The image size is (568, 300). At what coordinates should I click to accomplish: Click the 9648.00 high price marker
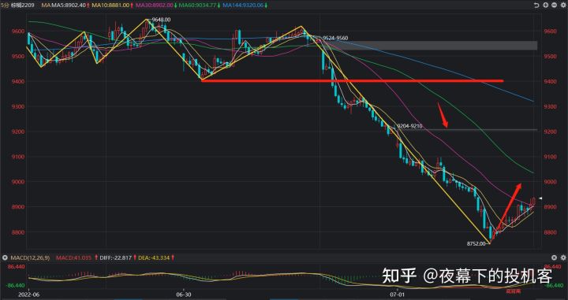161,20
